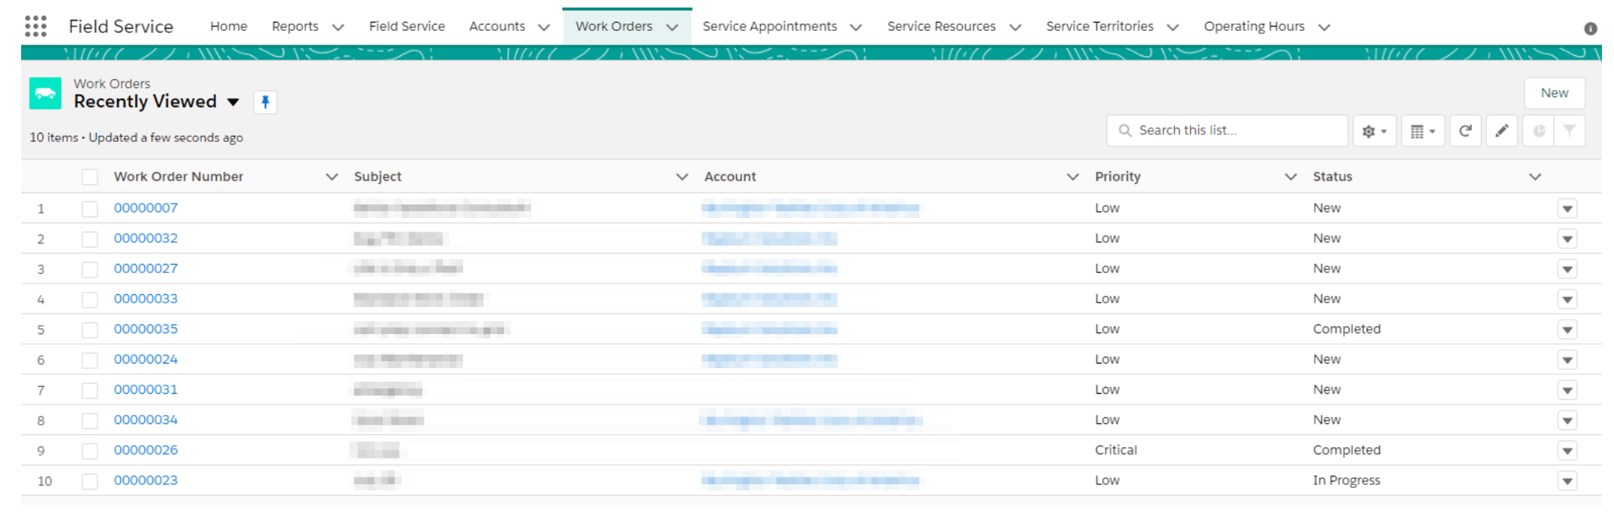Open Work Order Number column menu
Image resolution: width=1614 pixels, height=525 pixels.
(331, 177)
